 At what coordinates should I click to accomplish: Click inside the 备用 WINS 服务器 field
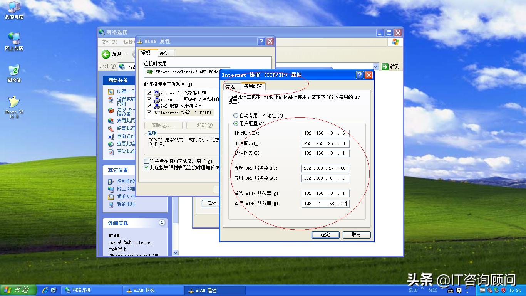pyautogui.click(x=325, y=203)
